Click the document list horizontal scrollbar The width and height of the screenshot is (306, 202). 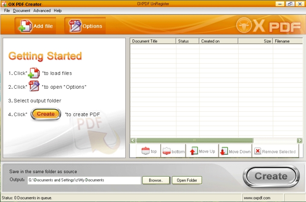194,140
